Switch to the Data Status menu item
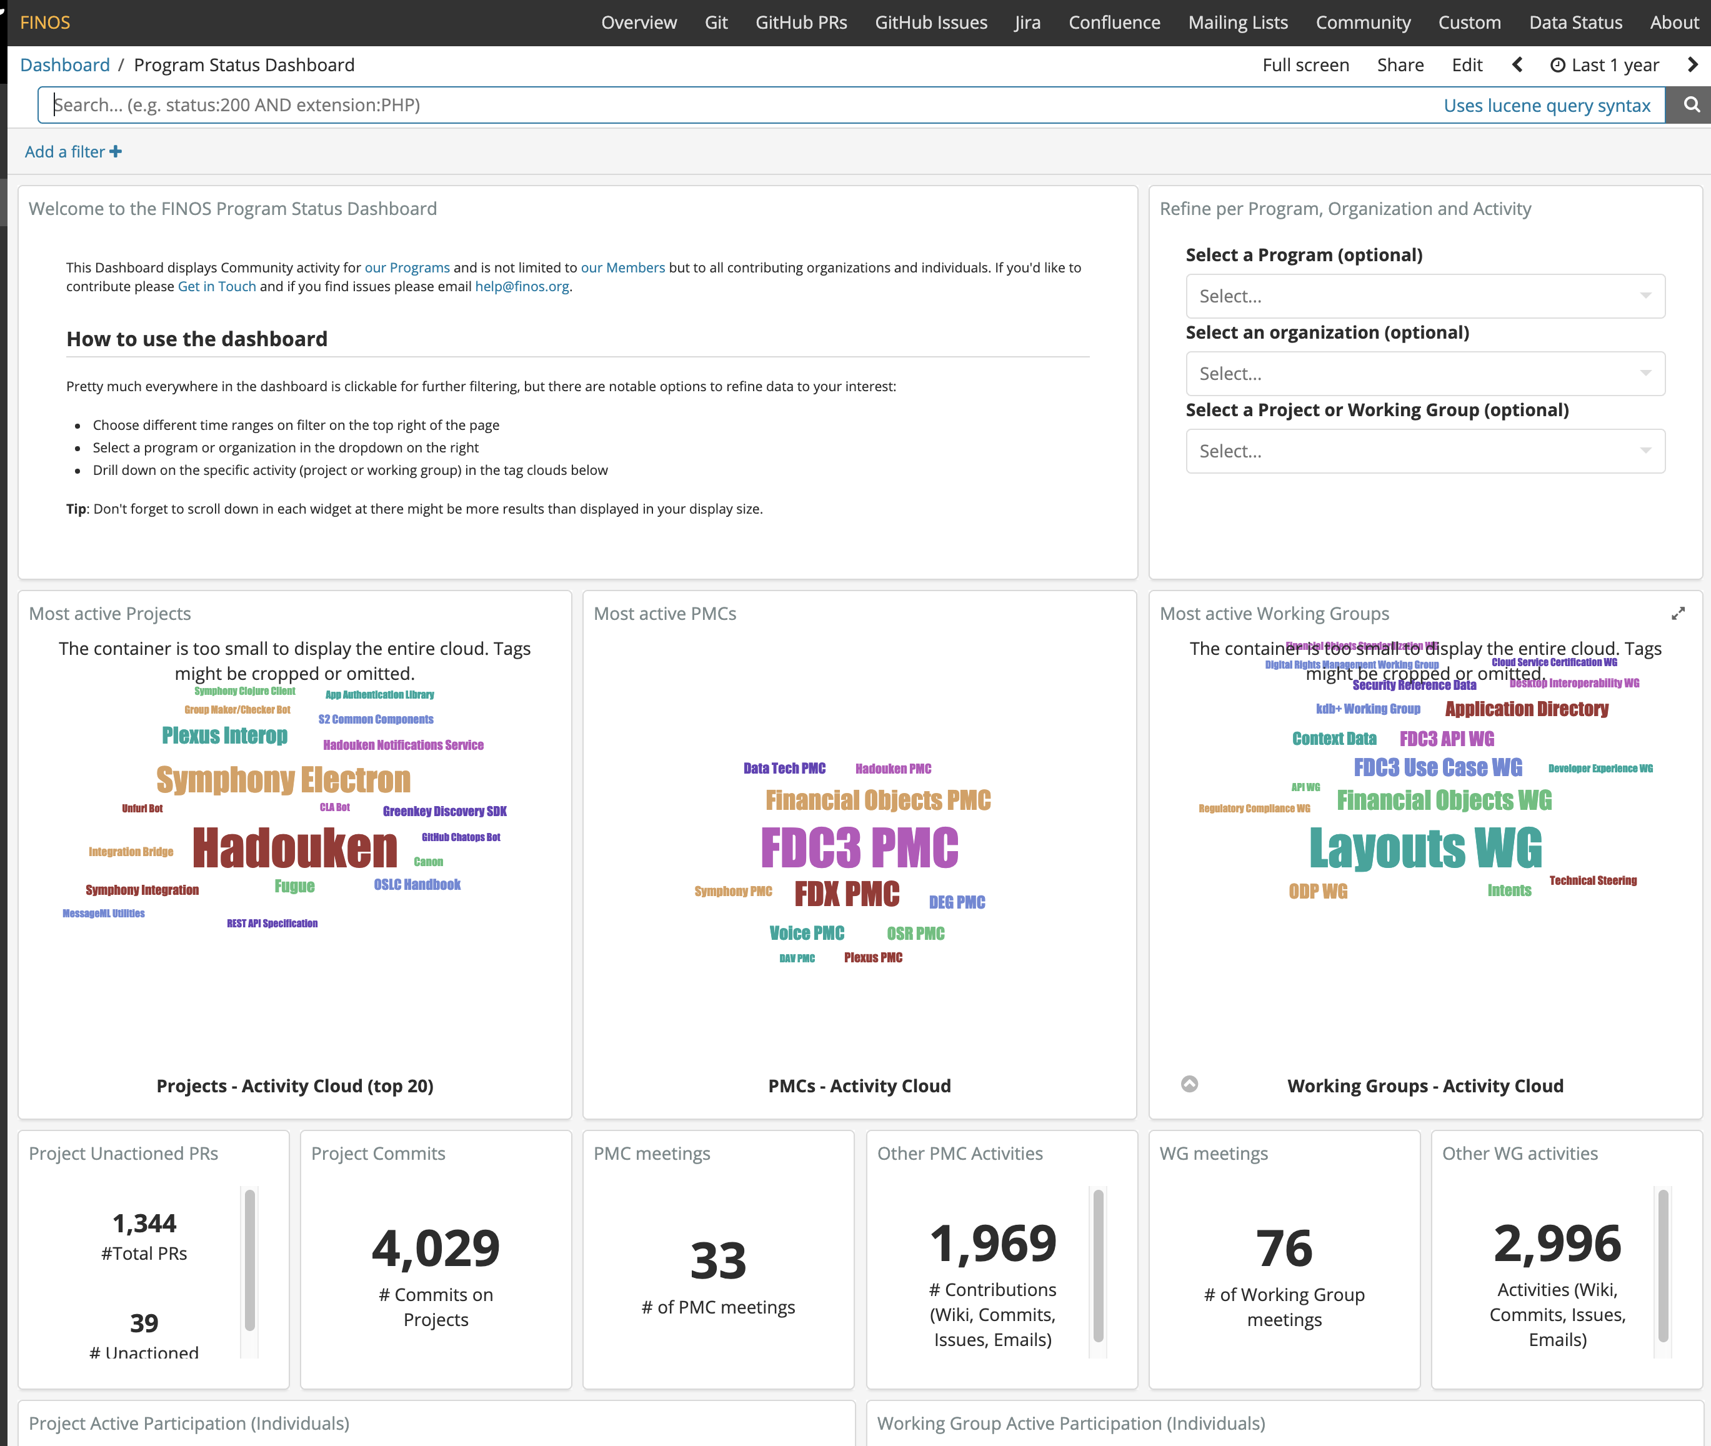The height and width of the screenshot is (1446, 1711). [x=1575, y=22]
